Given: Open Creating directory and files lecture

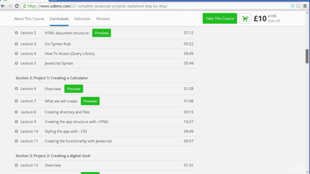Looking at the screenshot, I should click(x=67, y=112).
